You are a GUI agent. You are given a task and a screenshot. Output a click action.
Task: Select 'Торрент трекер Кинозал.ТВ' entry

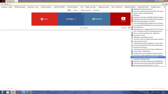(x=148, y=41)
